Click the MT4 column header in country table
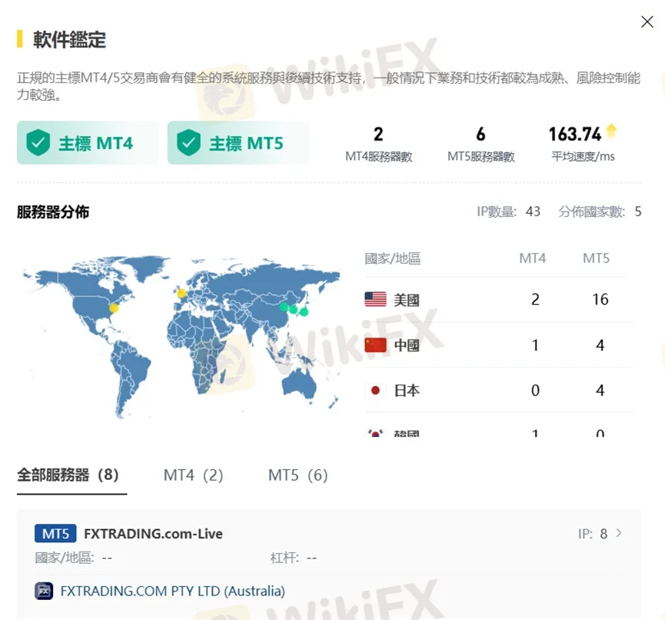 tap(533, 258)
